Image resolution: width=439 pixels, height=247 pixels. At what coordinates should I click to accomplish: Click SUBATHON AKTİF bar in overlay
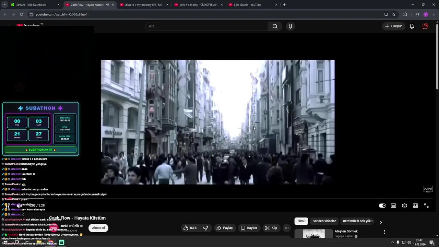(x=40, y=150)
